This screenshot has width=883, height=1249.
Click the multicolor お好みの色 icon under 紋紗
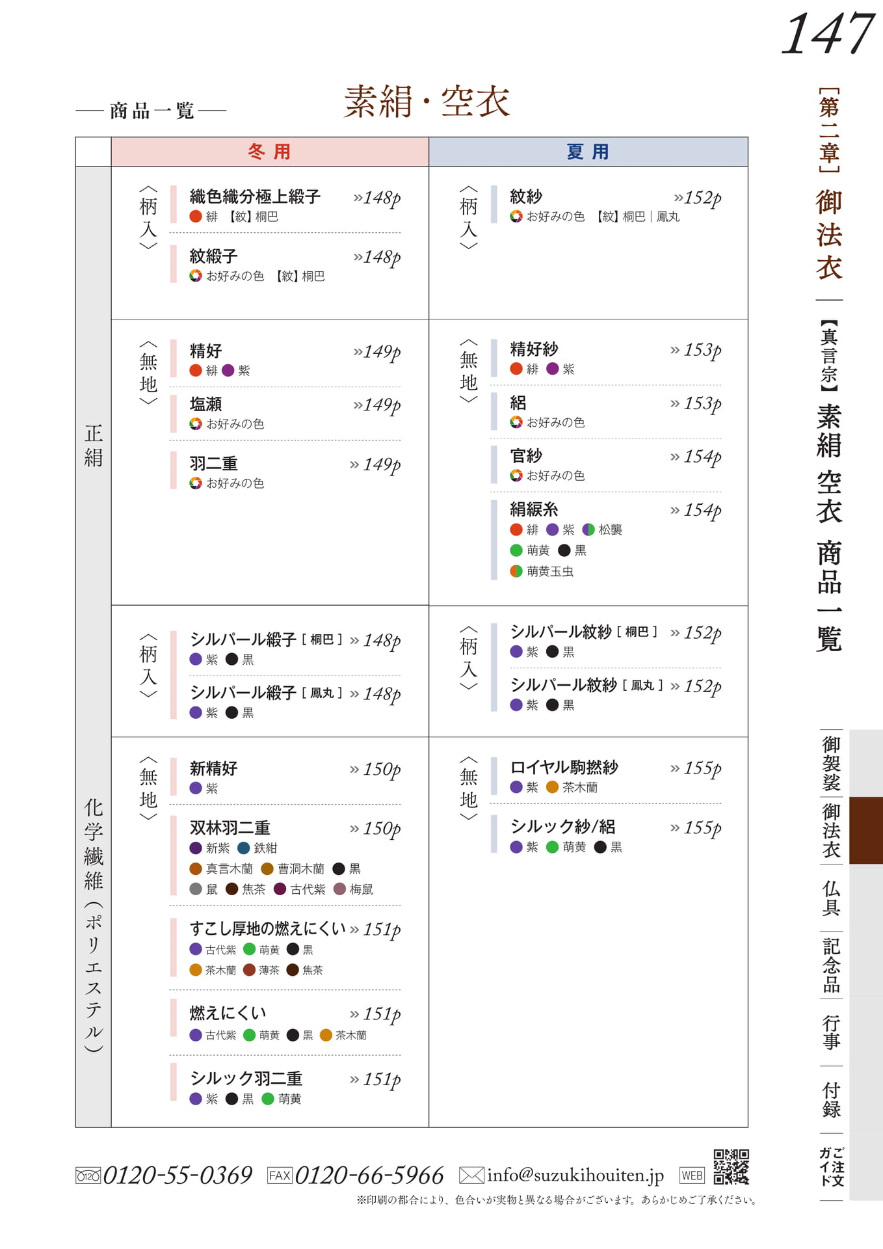(516, 216)
